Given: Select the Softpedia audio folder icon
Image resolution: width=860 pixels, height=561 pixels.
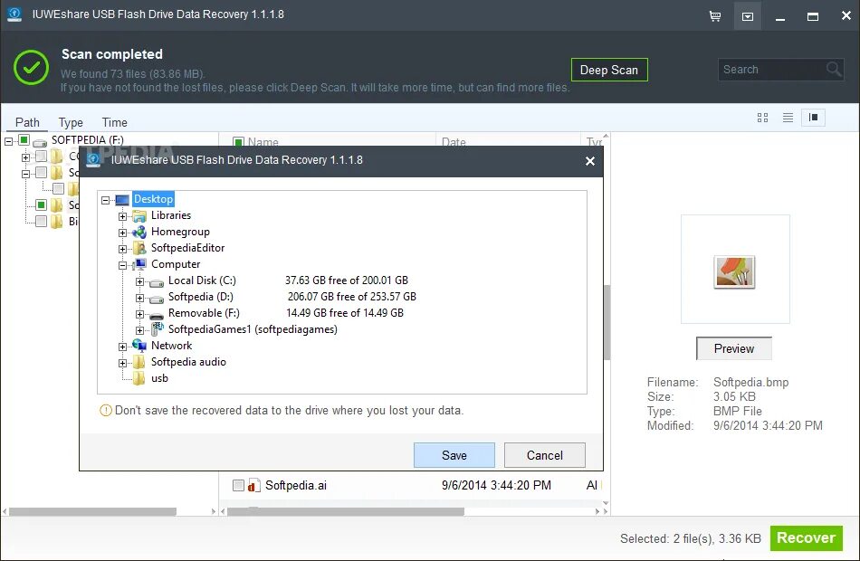Looking at the screenshot, I should 139,362.
